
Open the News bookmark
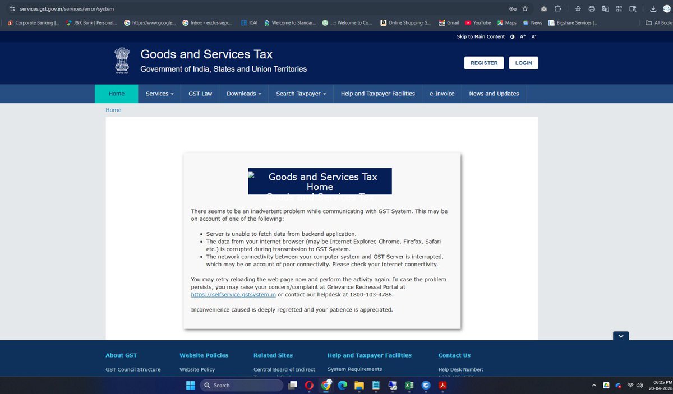click(532, 23)
